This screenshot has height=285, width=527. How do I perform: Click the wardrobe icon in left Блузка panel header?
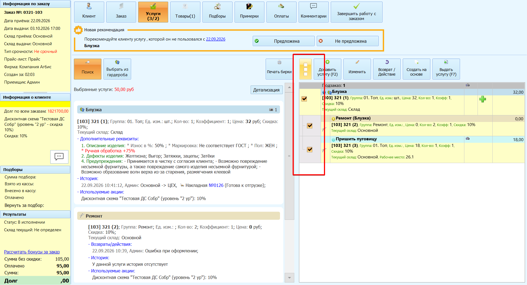[82, 110]
